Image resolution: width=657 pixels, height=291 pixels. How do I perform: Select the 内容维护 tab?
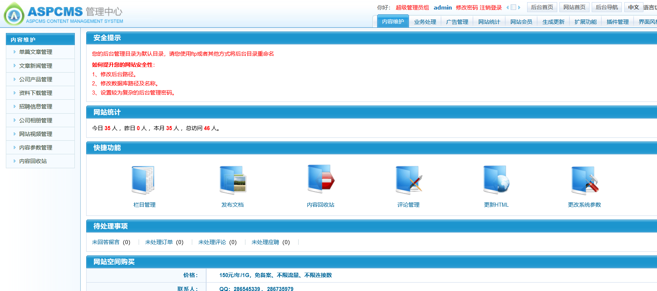393,22
